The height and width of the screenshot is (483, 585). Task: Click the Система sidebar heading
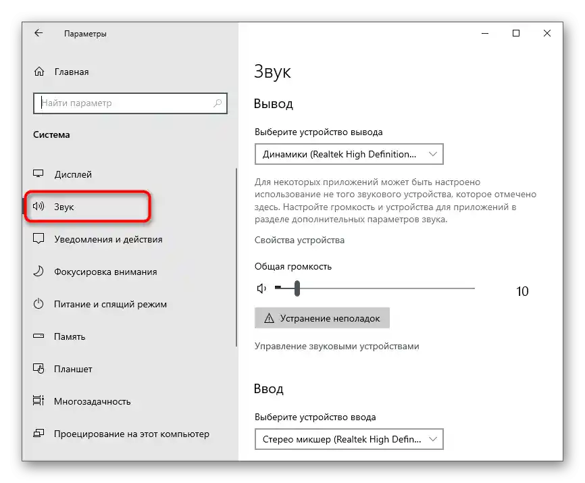51,134
